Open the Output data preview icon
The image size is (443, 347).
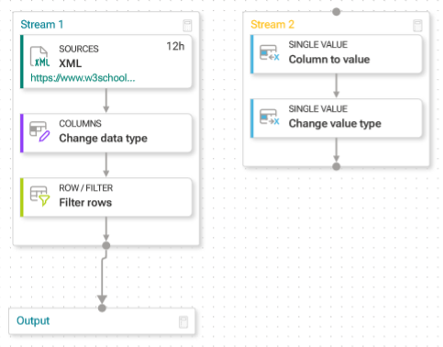point(183,322)
